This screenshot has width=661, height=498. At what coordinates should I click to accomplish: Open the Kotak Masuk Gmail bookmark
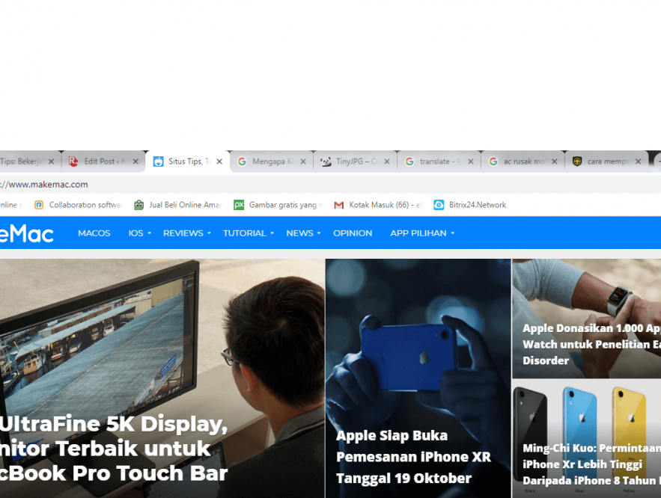point(379,205)
